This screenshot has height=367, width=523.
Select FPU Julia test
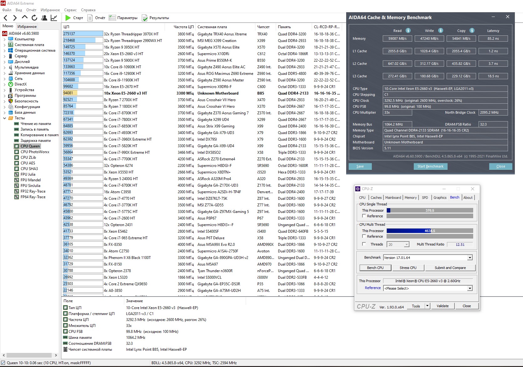click(x=28, y=174)
